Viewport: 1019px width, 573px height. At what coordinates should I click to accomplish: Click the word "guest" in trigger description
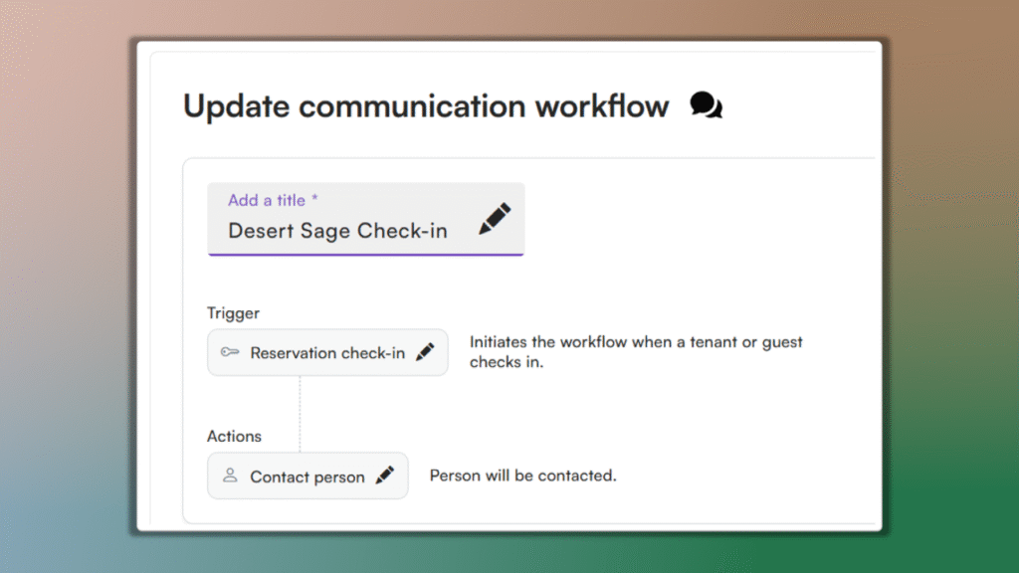(782, 342)
